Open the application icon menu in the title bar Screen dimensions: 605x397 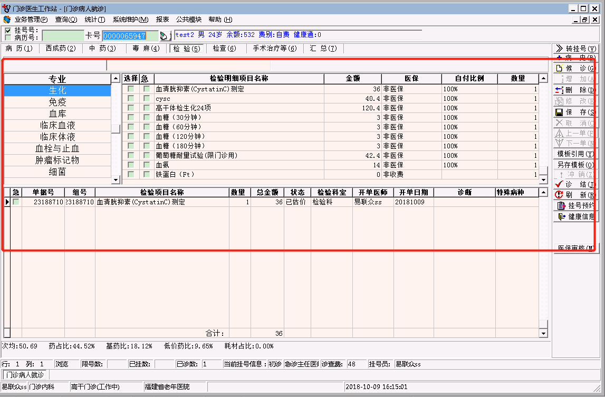(x=6, y=8)
